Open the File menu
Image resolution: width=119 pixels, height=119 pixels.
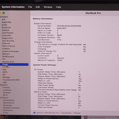coord(30,7)
